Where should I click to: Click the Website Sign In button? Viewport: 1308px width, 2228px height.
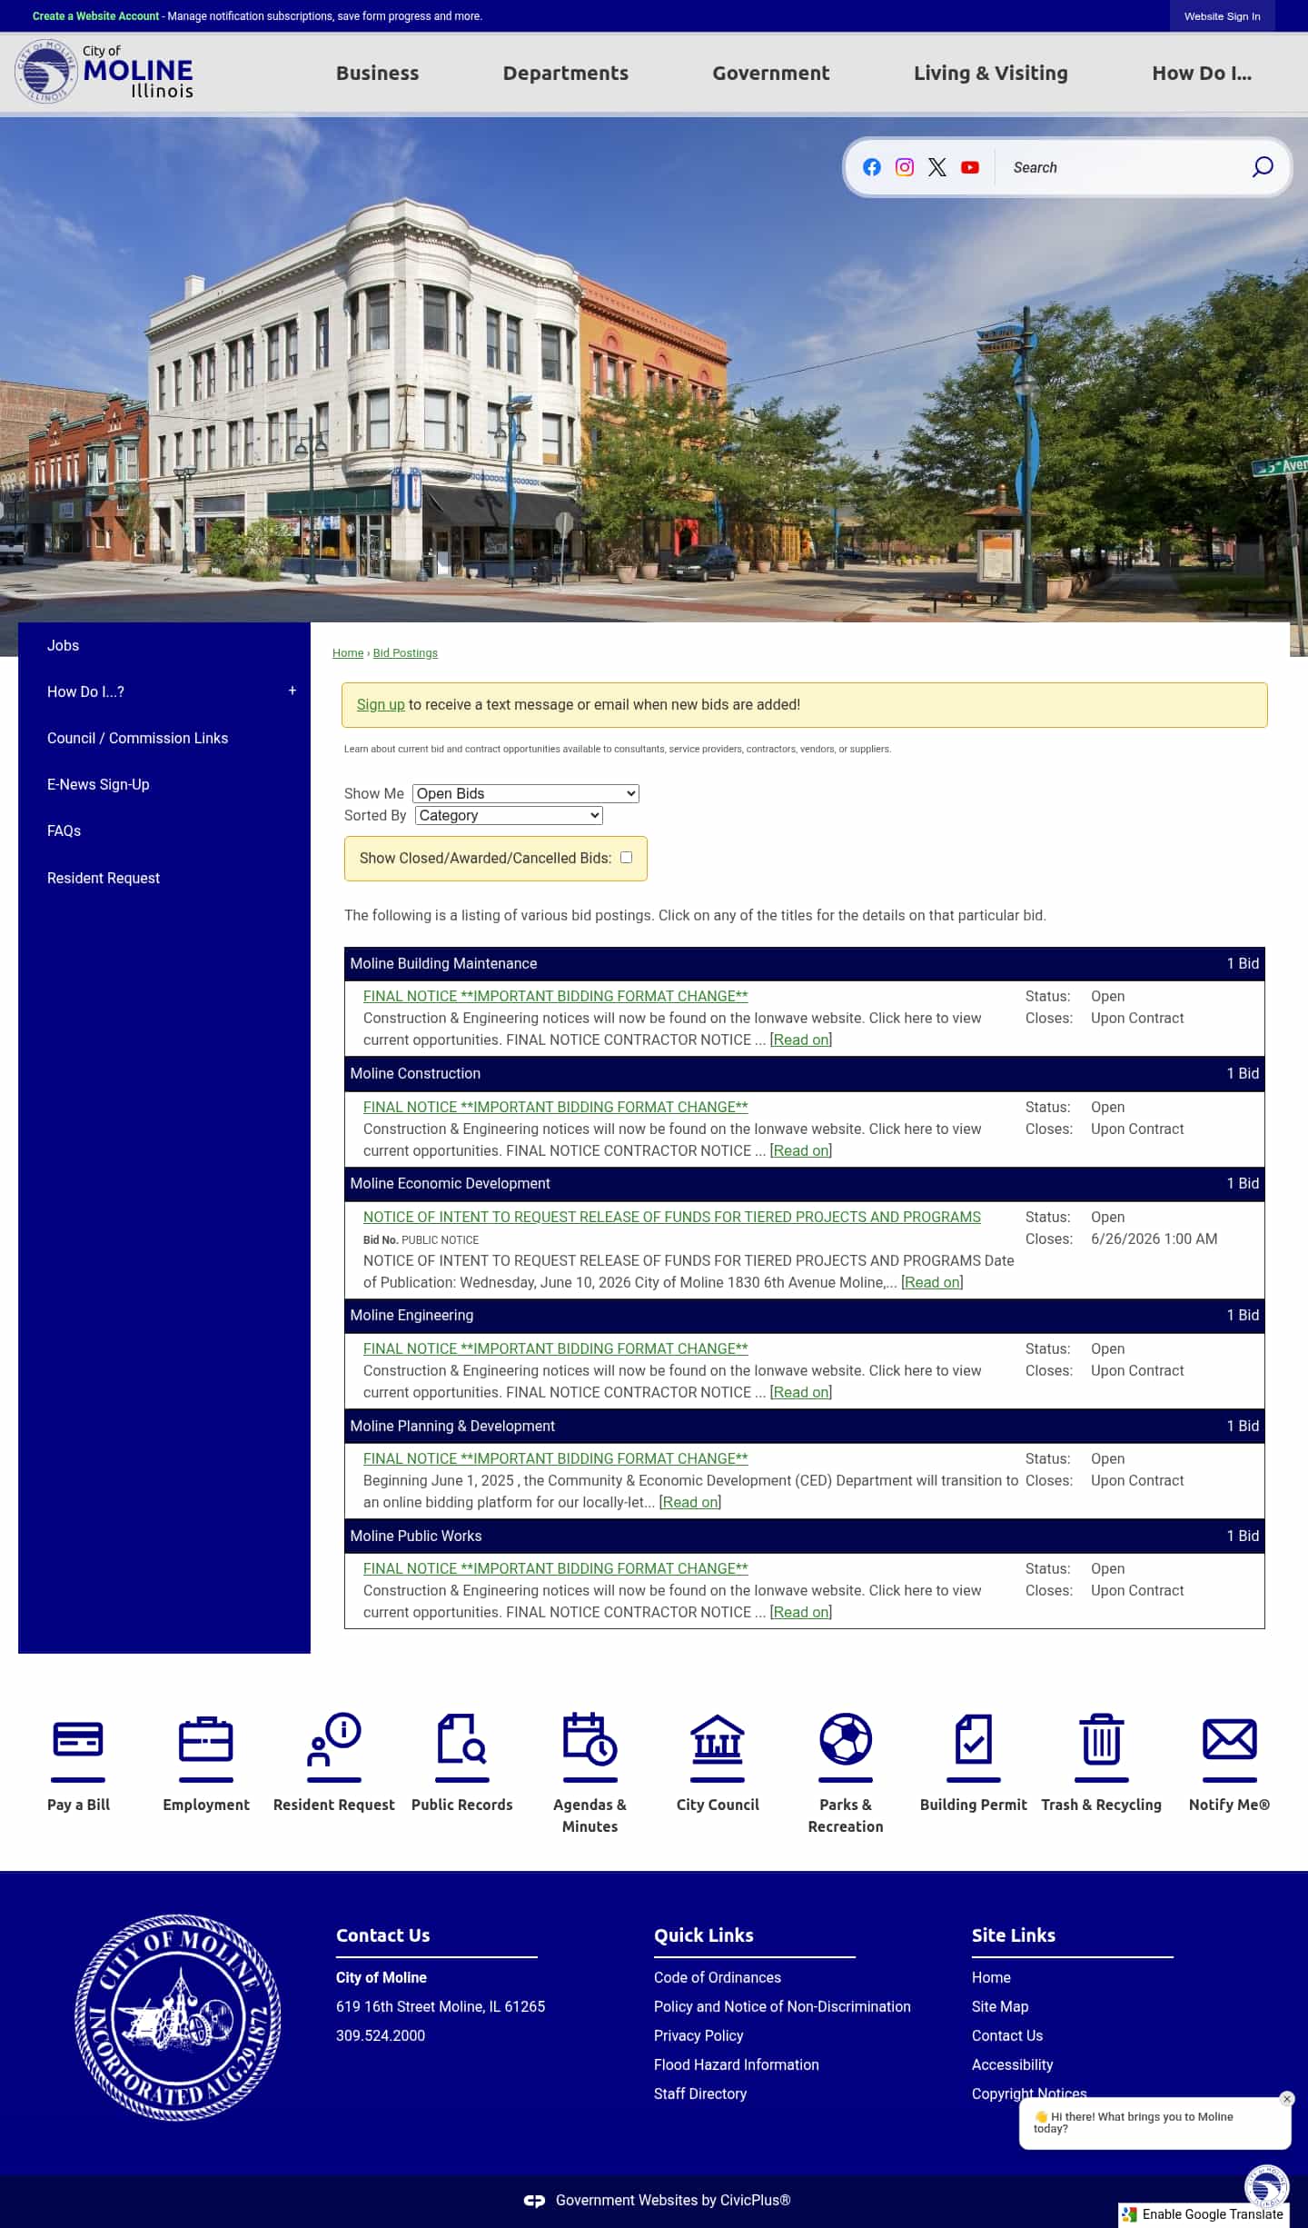[x=1222, y=16]
